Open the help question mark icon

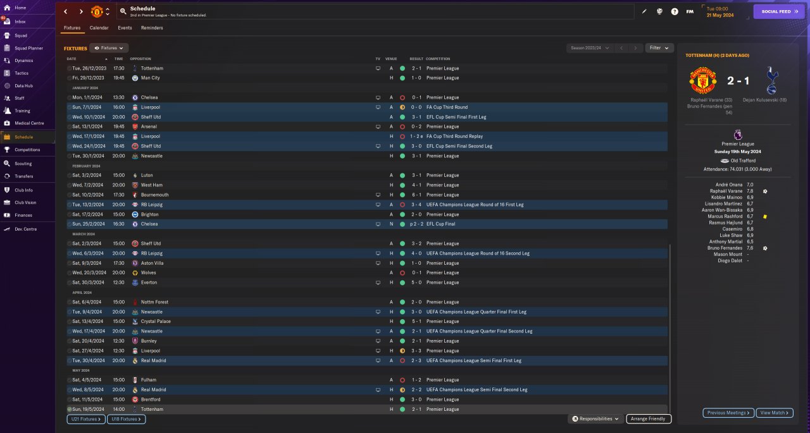[x=675, y=11]
